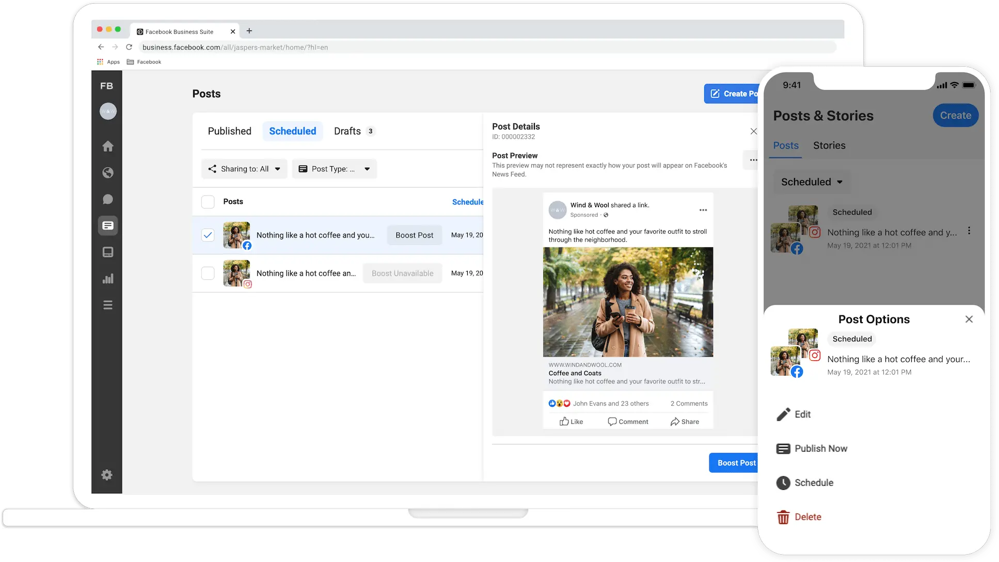Click the Create Post button
This screenshot has width=999, height=562.
[x=732, y=93]
